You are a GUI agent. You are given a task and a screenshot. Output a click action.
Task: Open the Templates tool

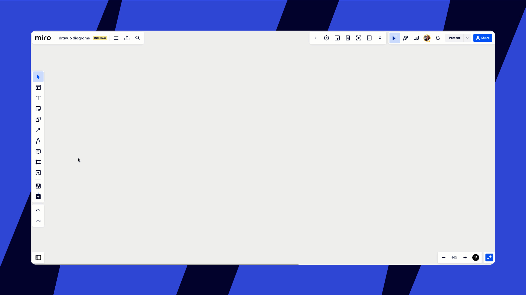(x=38, y=87)
